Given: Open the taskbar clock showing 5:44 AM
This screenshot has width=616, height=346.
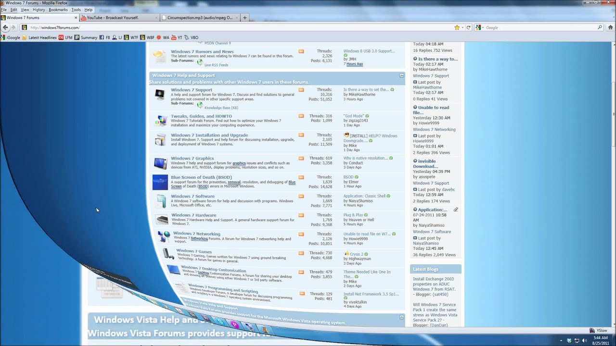Looking at the screenshot, I should 600,341.
